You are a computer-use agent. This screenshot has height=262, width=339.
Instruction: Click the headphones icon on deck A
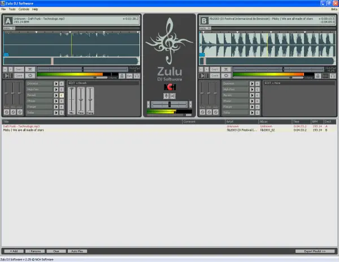[137, 76]
